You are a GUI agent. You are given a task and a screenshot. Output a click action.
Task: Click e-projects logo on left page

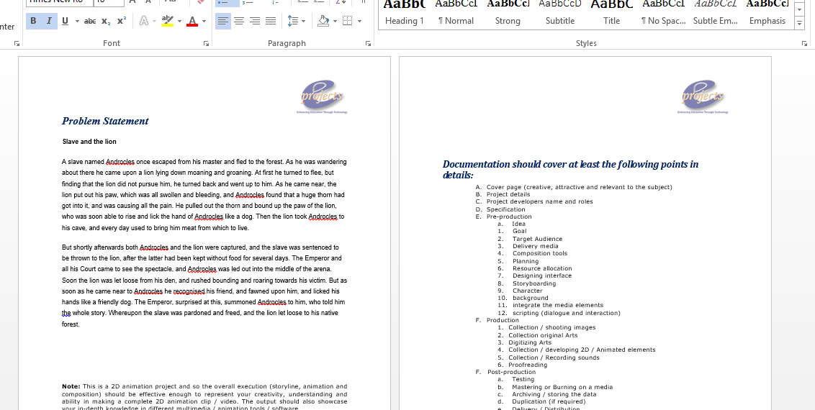pyautogui.click(x=323, y=96)
